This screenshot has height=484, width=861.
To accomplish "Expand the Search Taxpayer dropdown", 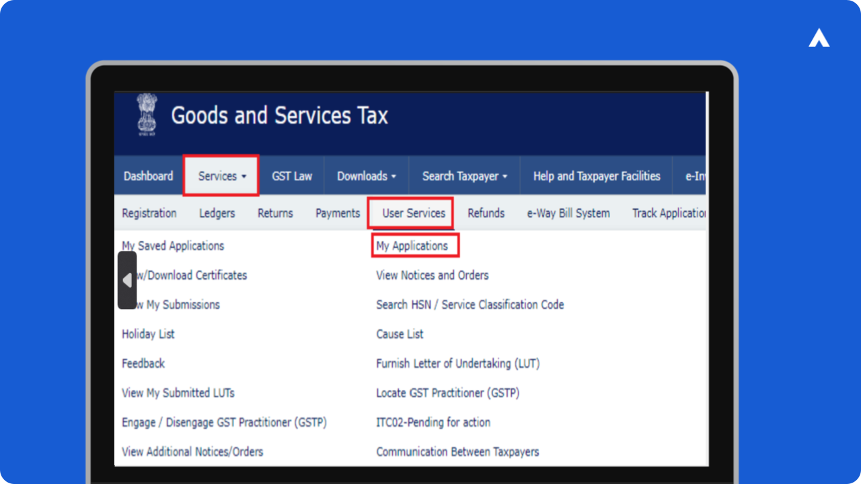I will pos(464,176).
